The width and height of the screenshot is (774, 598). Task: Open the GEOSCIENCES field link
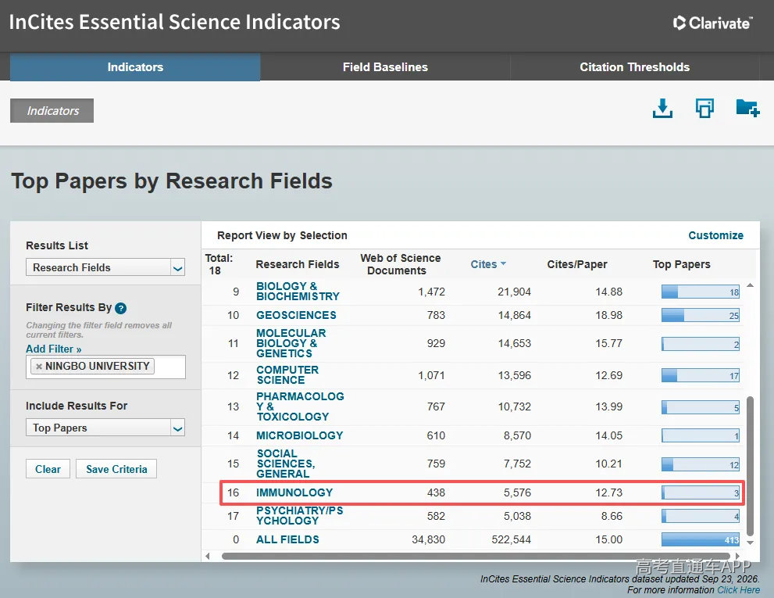pyautogui.click(x=296, y=315)
